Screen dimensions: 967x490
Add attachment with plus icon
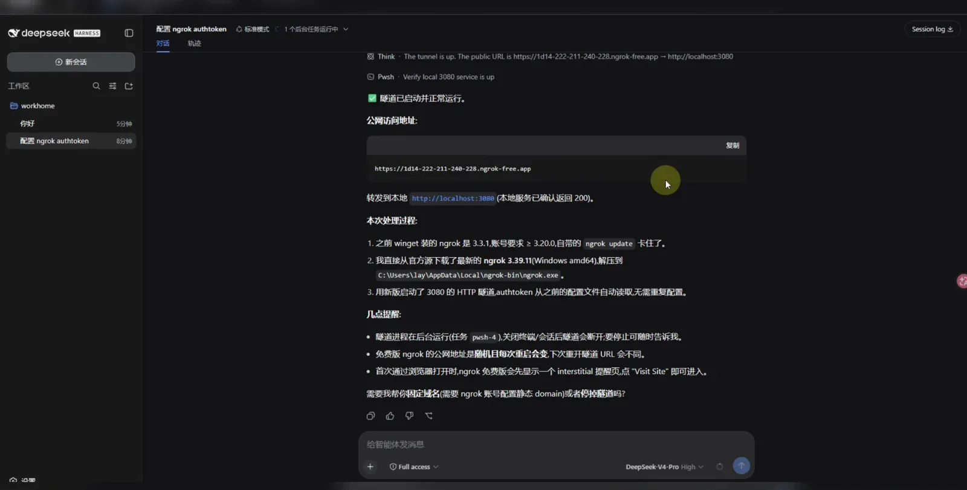[370, 466]
